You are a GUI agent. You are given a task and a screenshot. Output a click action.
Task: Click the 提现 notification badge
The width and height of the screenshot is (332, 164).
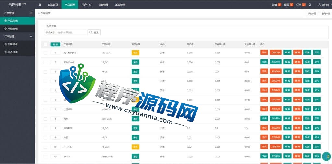coord(291,5)
